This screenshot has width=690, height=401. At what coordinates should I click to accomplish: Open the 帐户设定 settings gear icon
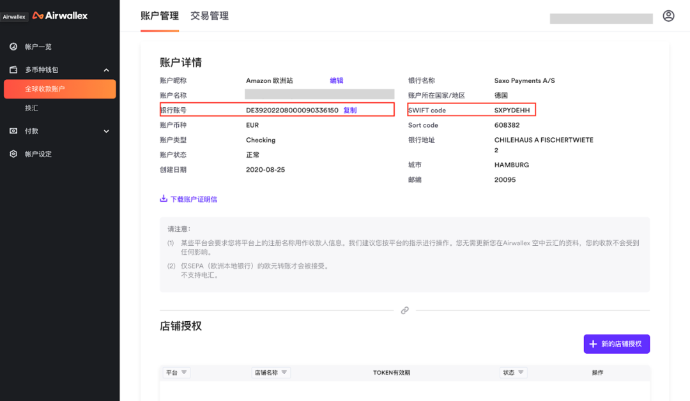tap(15, 153)
